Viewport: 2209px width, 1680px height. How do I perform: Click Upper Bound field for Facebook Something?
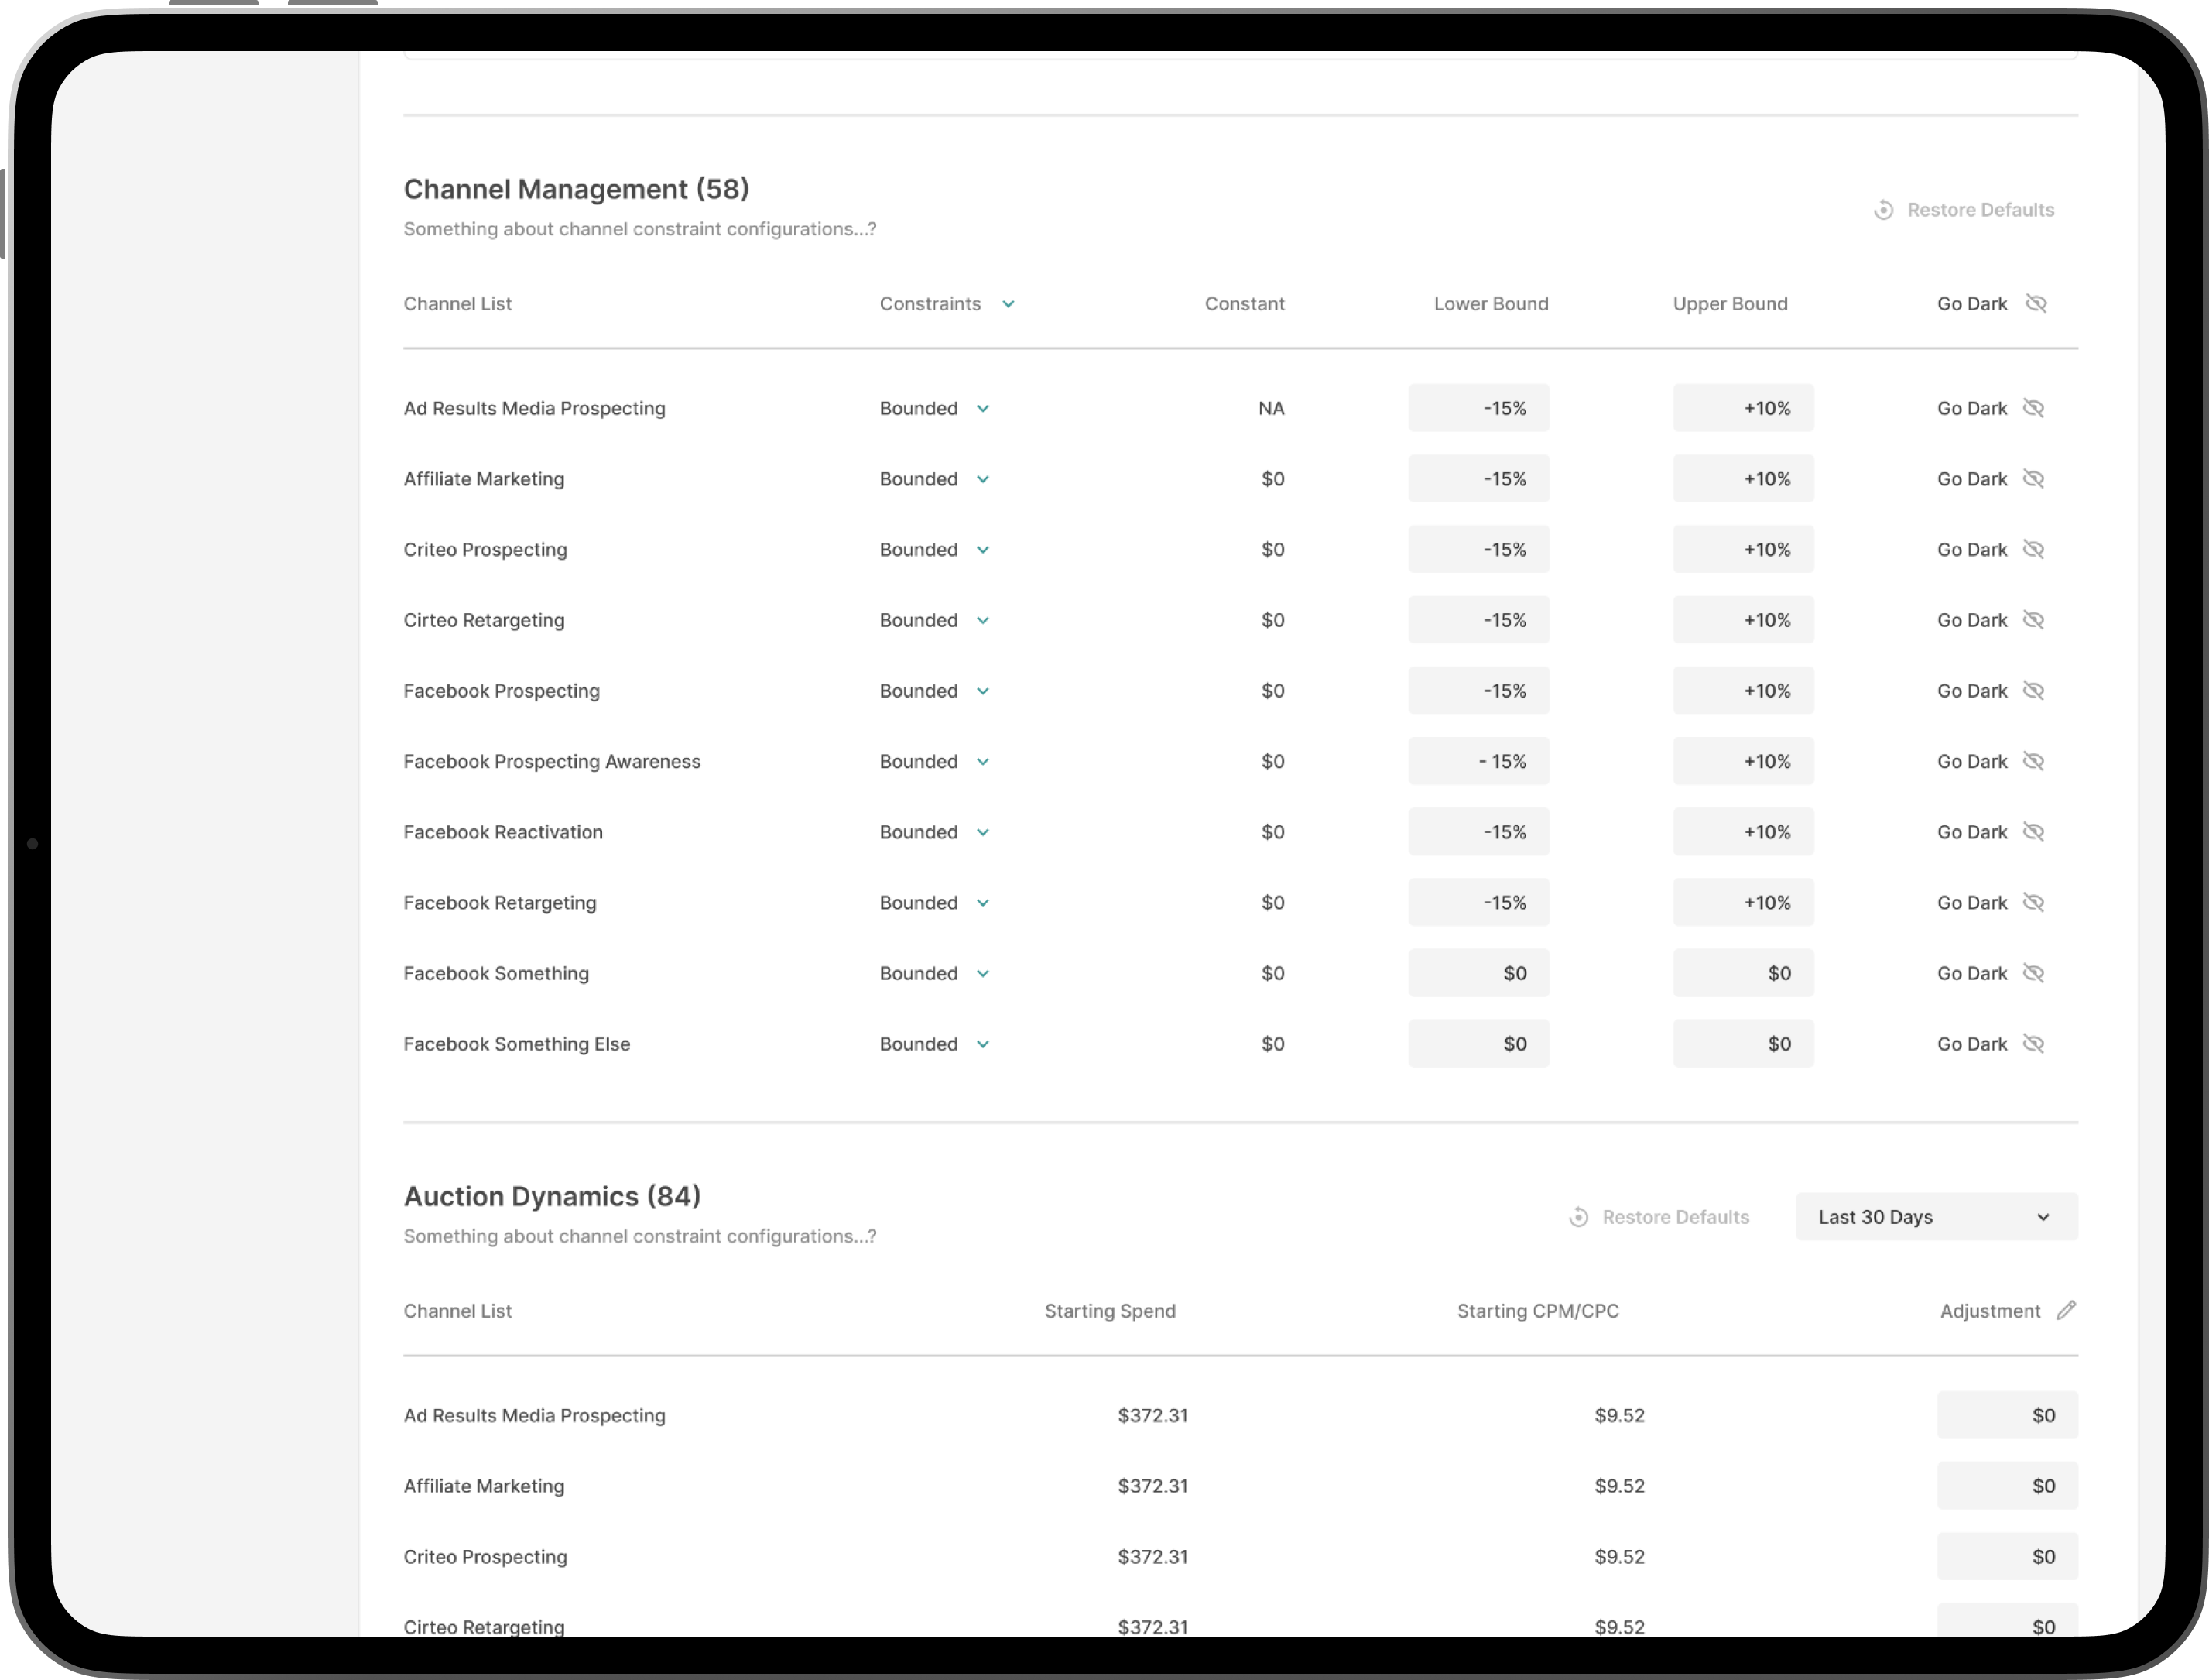click(x=1742, y=973)
